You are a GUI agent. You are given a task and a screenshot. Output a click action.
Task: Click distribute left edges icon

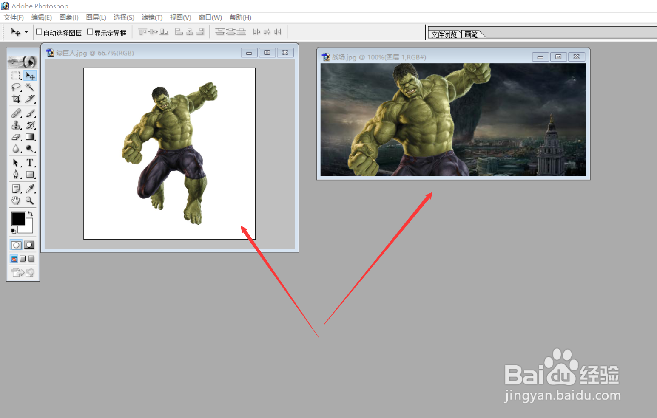coord(256,32)
